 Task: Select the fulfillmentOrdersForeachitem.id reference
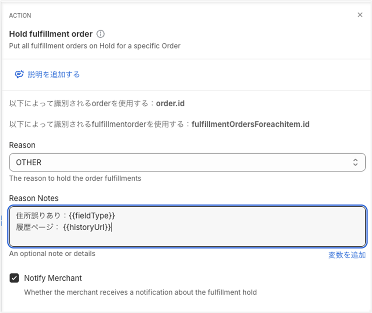pos(250,124)
